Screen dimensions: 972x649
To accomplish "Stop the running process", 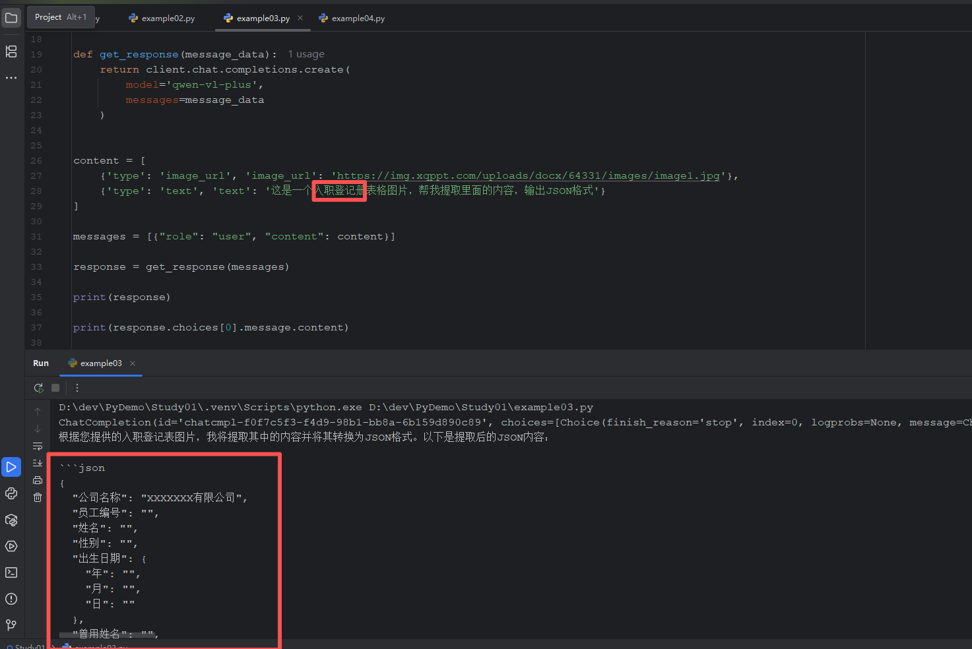I will pyautogui.click(x=55, y=388).
